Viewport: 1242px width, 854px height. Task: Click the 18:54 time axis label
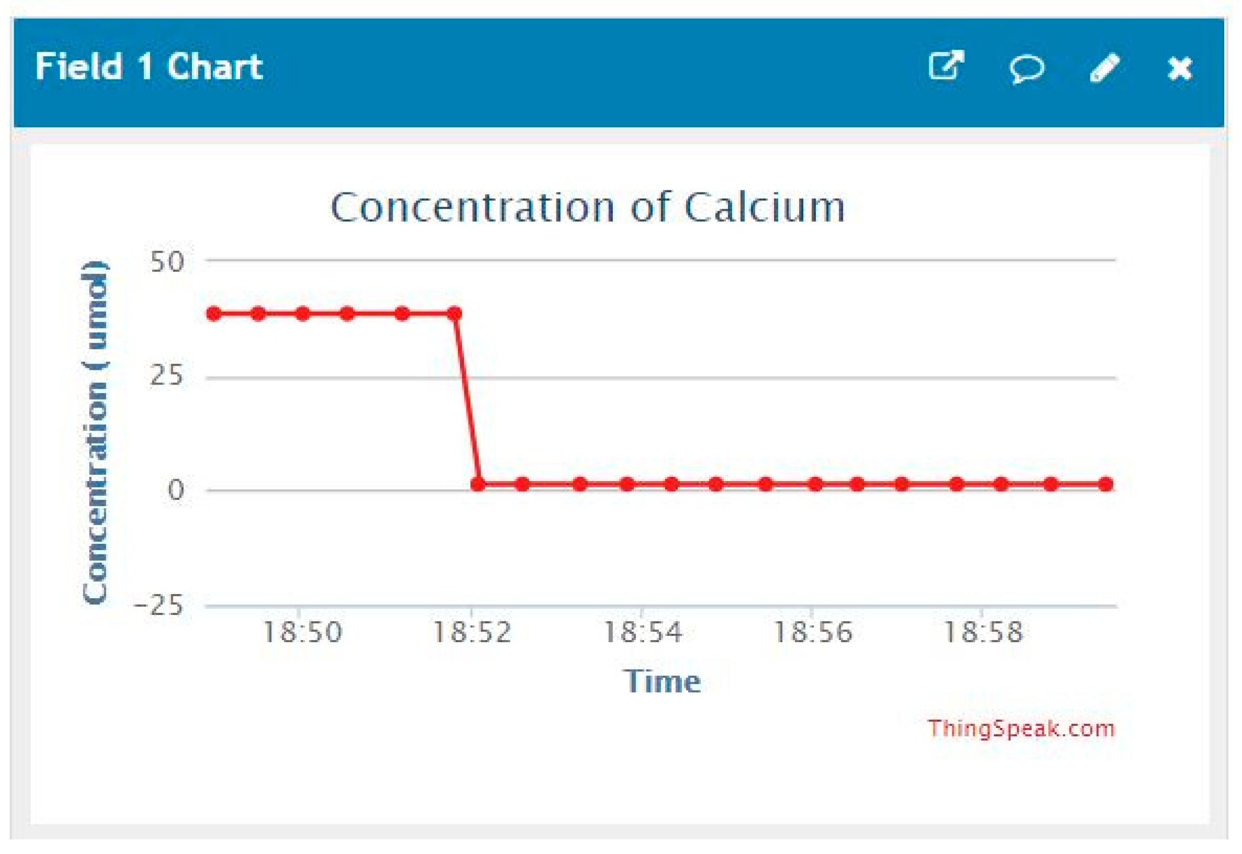point(643,632)
